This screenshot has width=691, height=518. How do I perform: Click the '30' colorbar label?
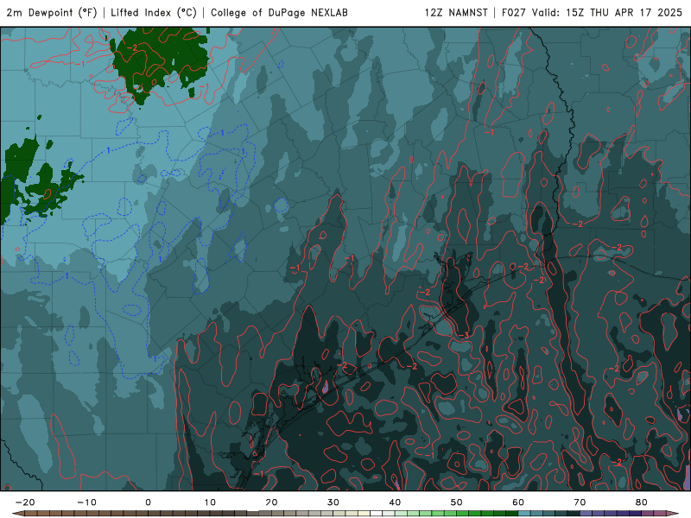click(333, 502)
